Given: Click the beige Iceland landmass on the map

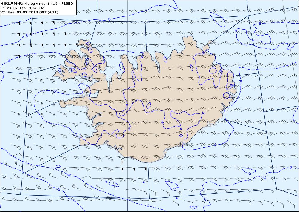Looking at the screenshot, I should click(x=145, y=99).
